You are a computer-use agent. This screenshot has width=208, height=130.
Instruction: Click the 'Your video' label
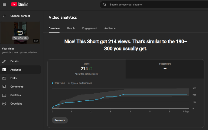(8, 49)
